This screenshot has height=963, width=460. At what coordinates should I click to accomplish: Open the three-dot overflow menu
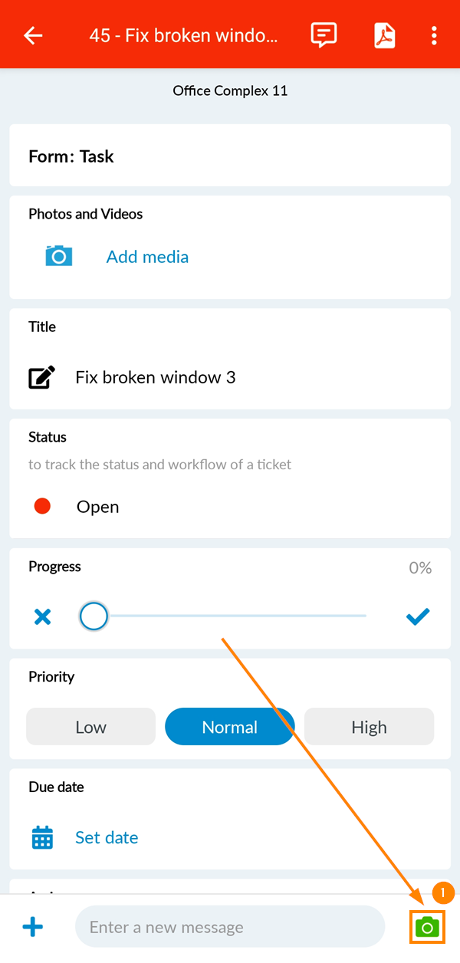pos(434,35)
